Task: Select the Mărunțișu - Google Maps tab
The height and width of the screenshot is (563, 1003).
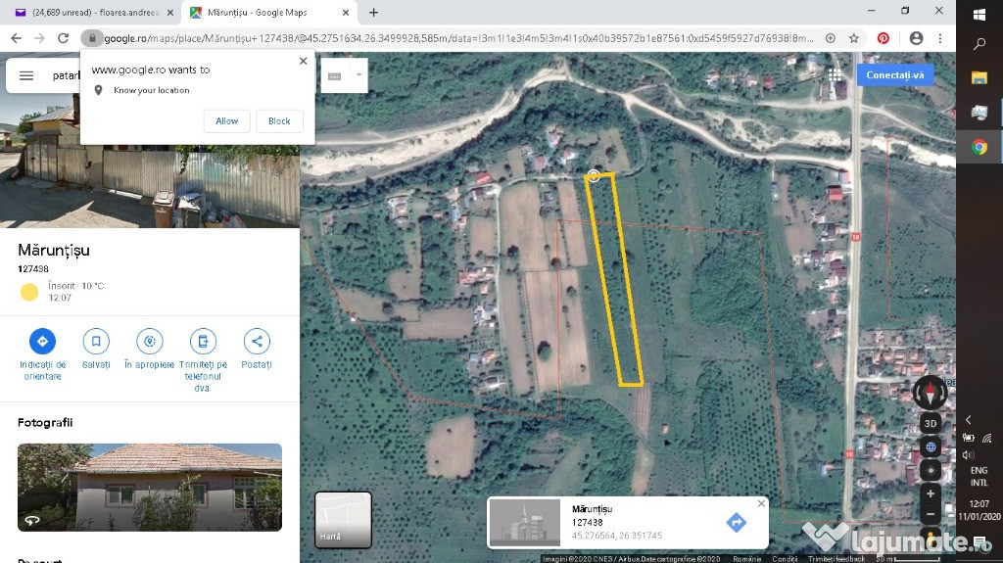Action: (x=264, y=13)
